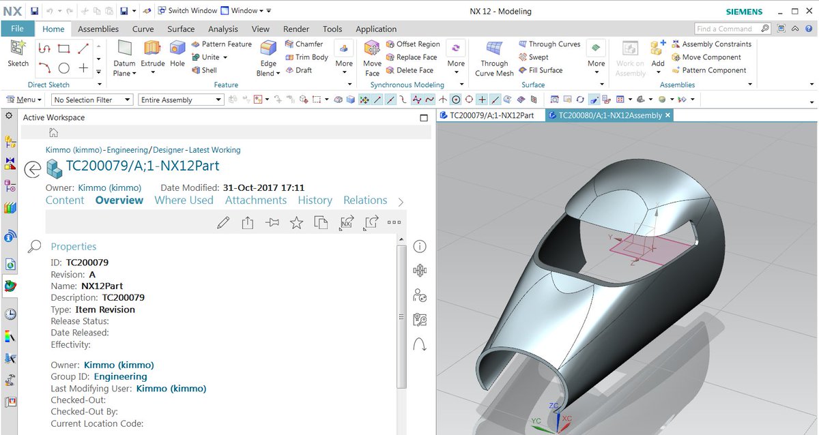Click in the Find a Command box

coord(727,29)
